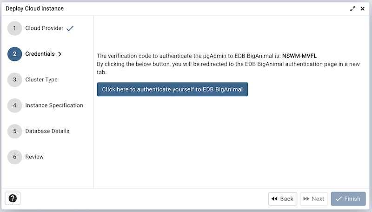Open the Review step
372x212 pixels.
(x=34, y=157)
